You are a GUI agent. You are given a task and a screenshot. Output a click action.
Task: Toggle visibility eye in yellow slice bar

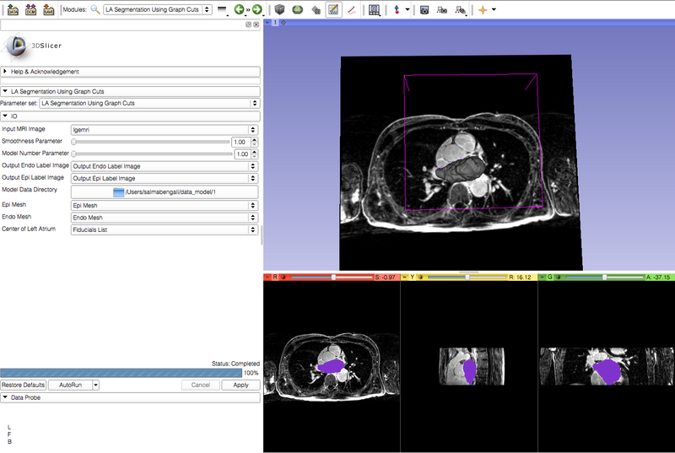[x=420, y=277]
